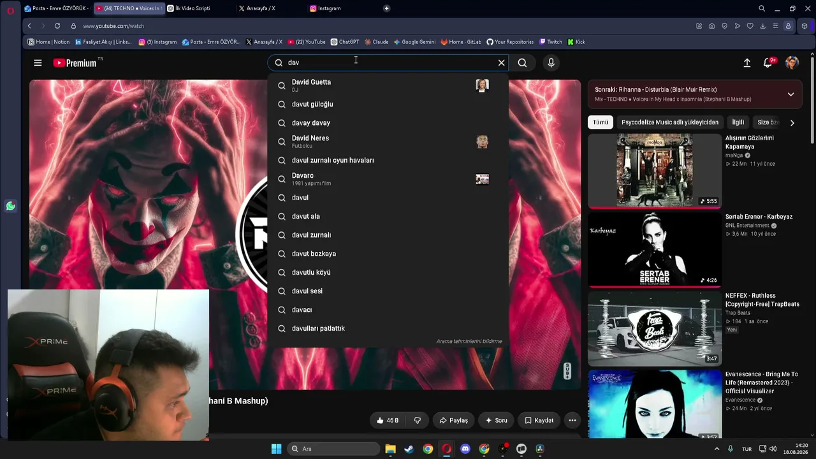Viewport: 816px width, 459px height.
Task: Open the 'Home | Notion' bookmark
Action: point(48,42)
